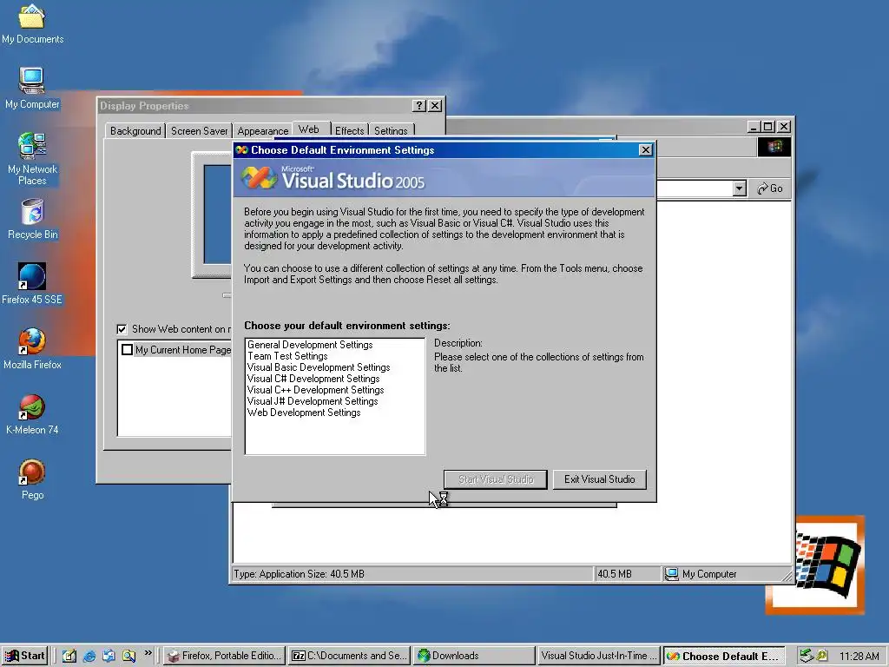Screen dimensions: 889x667
Task: Click the second system tray icon
Action: coord(822,656)
